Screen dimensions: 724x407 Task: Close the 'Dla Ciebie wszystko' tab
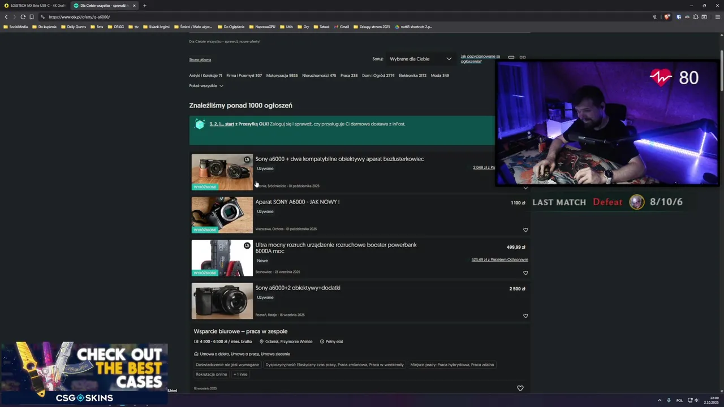(x=134, y=6)
